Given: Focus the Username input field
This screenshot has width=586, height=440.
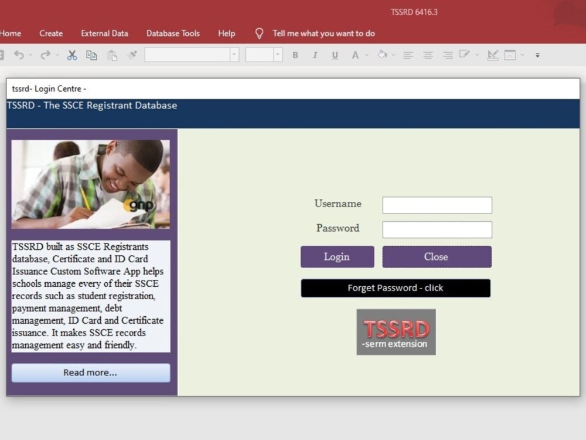Looking at the screenshot, I should coord(437,205).
